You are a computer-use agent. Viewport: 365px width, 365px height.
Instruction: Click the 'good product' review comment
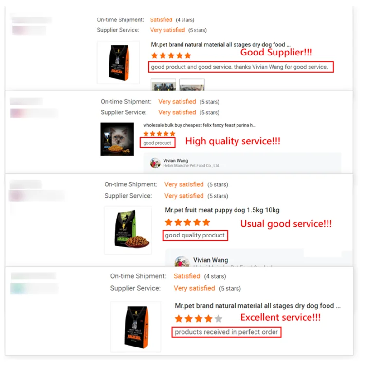coord(157,143)
